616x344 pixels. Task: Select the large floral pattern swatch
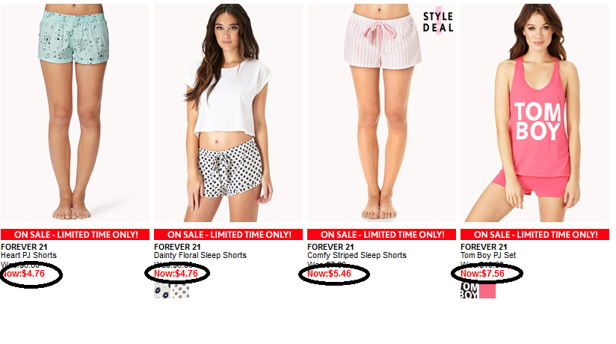coord(162,291)
